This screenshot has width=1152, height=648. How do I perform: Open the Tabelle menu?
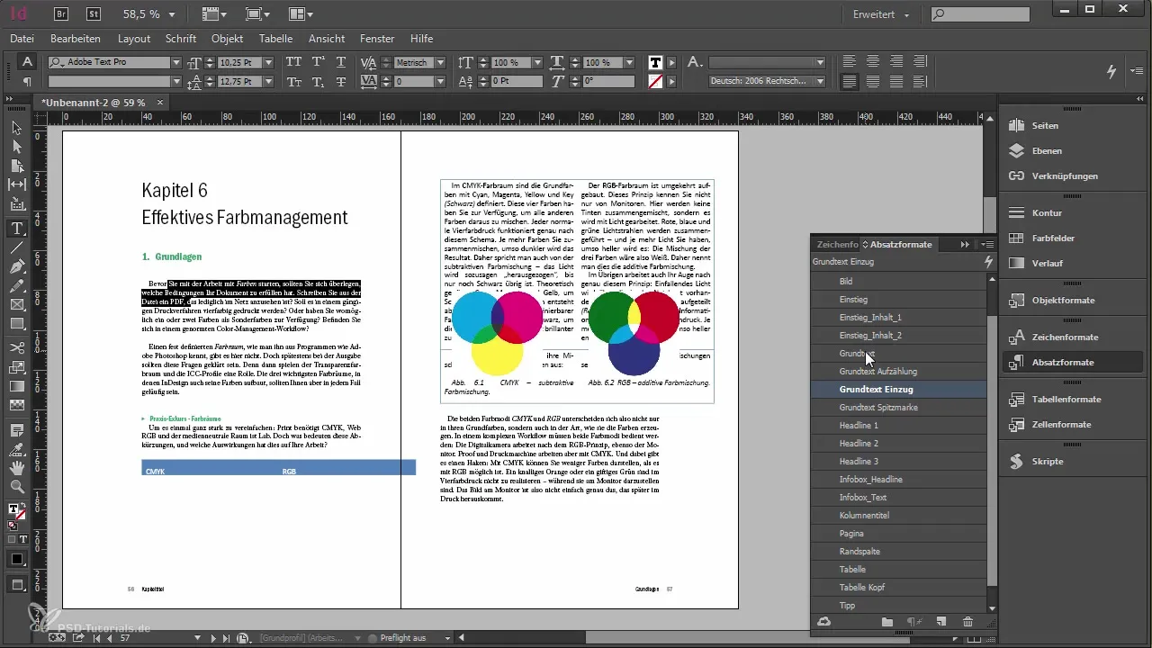tap(275, 39)
